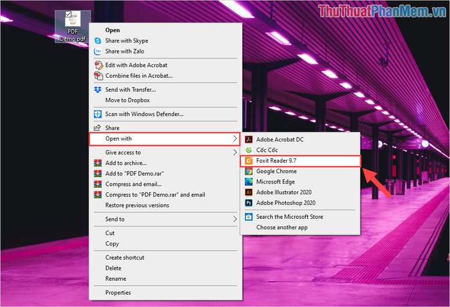Click the Combine files in Acrobat icon

(98, 76)
